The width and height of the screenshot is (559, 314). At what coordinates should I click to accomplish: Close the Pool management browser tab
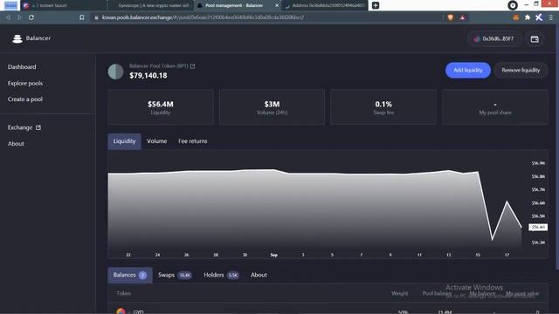[x=277, y=5]
